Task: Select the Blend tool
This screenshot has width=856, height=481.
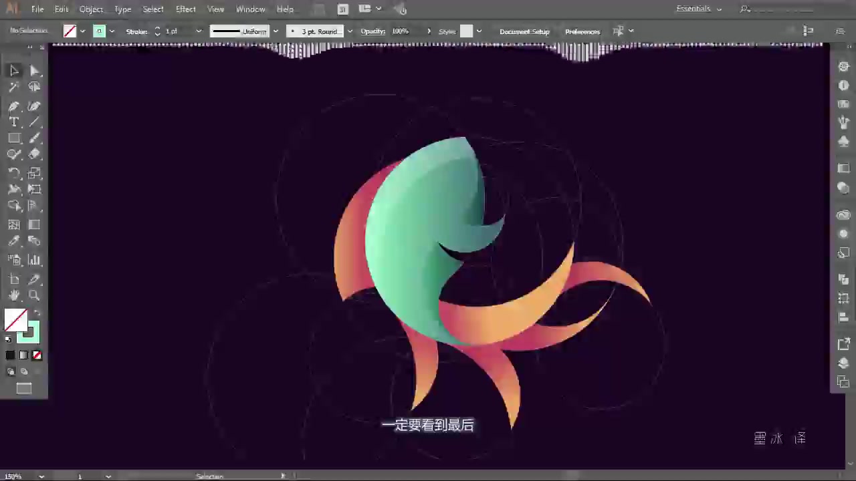Action: 35,241
